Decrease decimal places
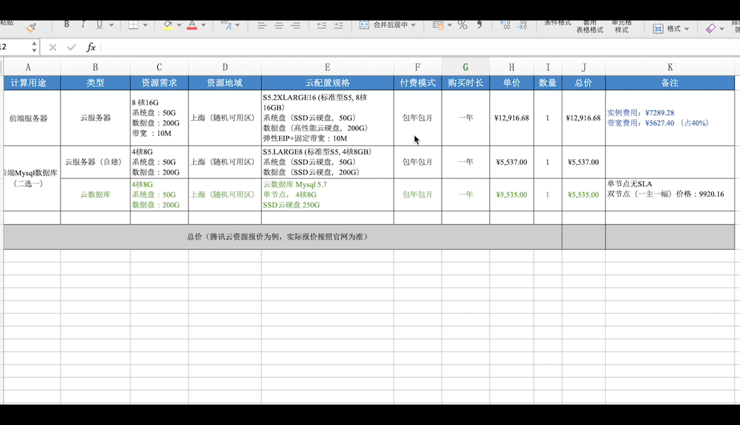 522,25
